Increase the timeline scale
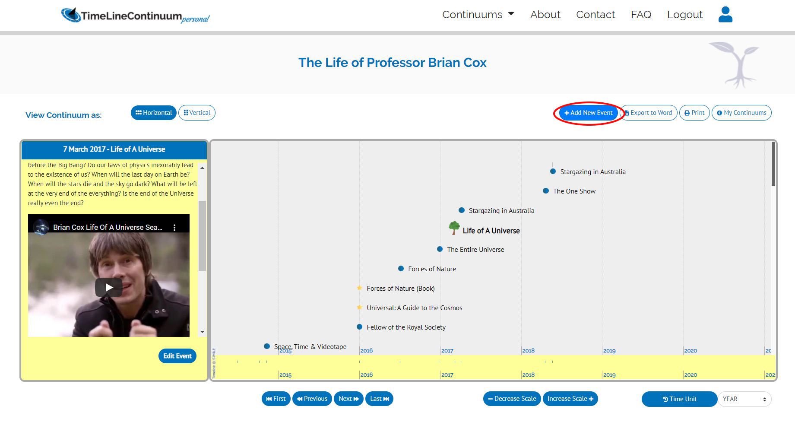Screen dimensions: 795x422 point(570,399)
